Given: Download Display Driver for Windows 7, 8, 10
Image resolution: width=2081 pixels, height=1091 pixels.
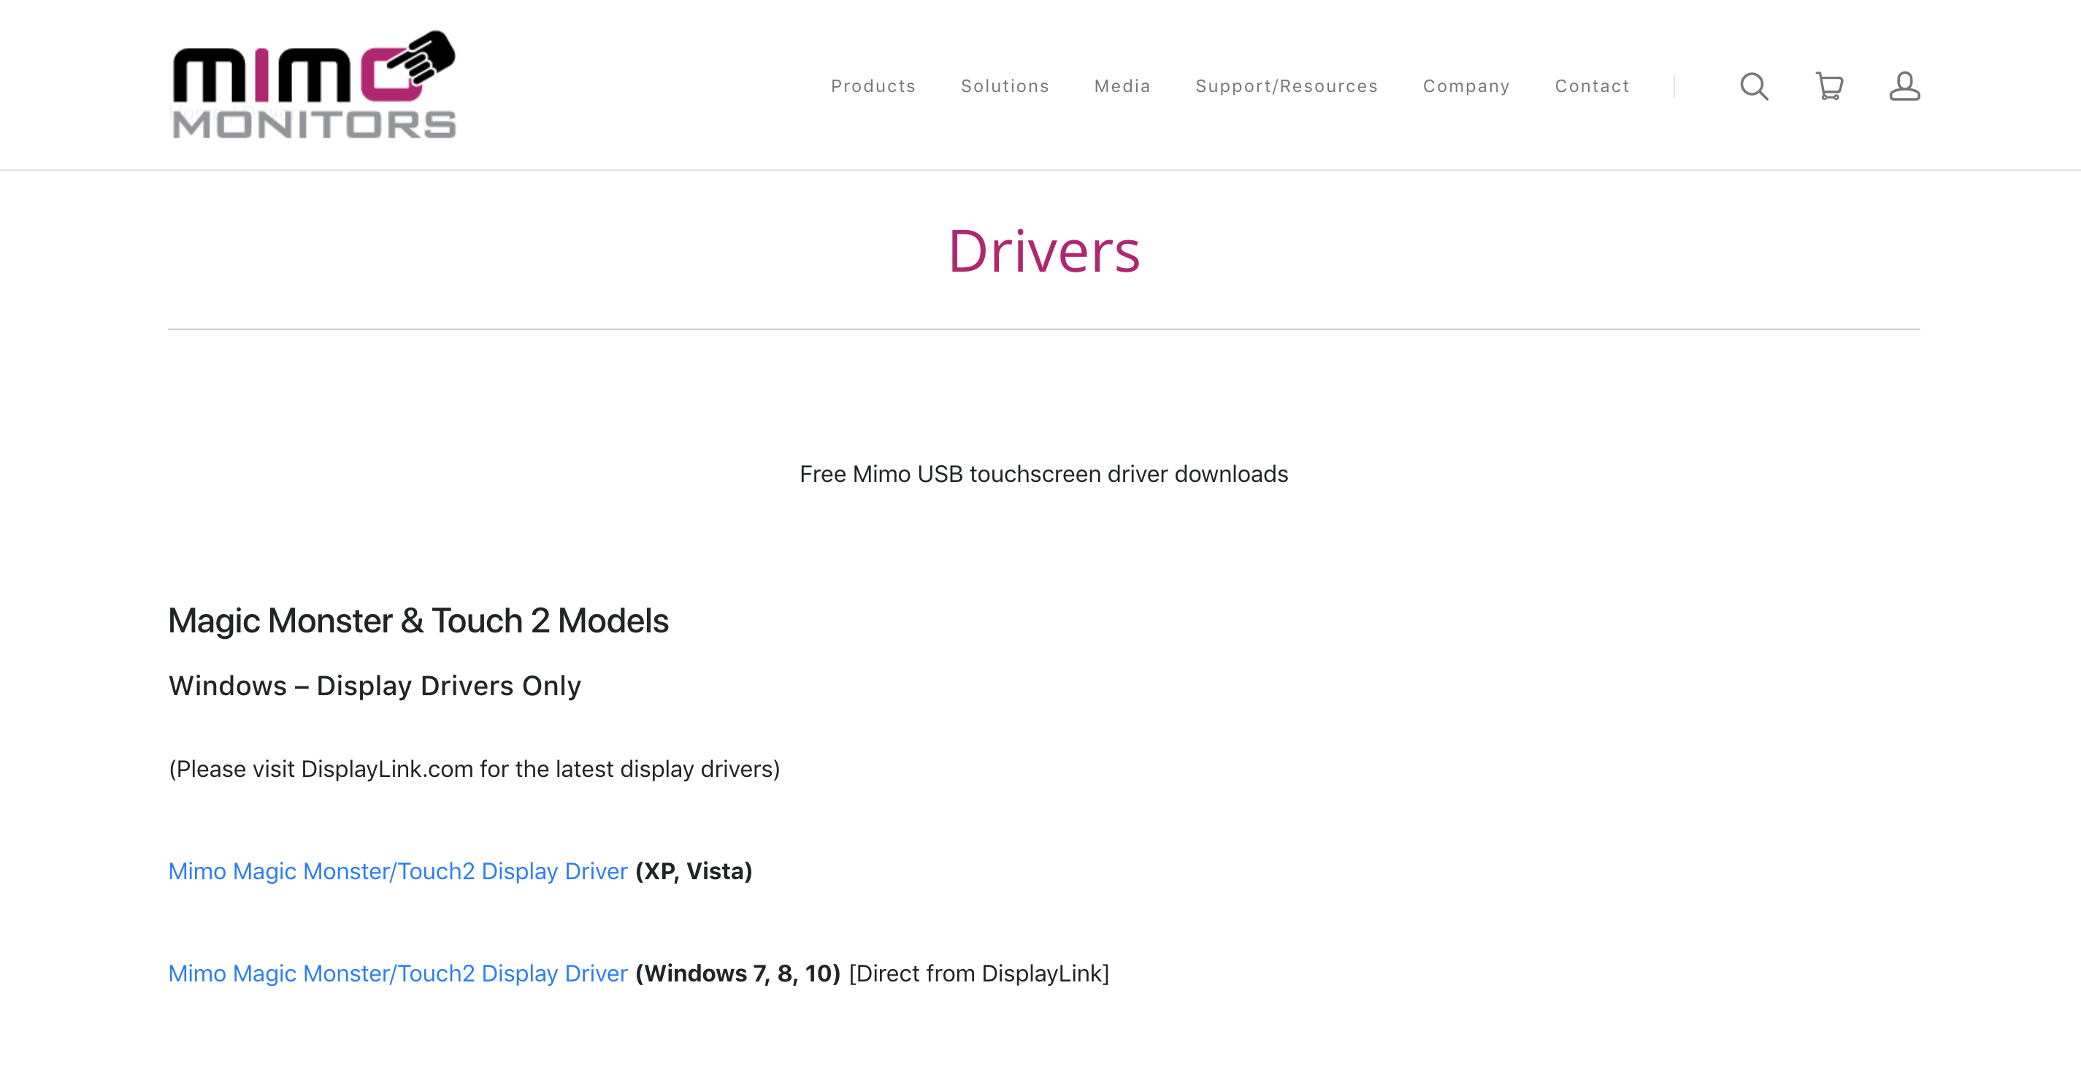Looking at the screenshot, I should click(x=397, y=974).
